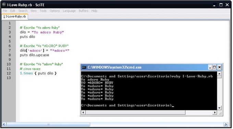Screen dimensions: 233x129
Task: Click SciTE horizontal scrollbar left arrow
Action: 4,125
